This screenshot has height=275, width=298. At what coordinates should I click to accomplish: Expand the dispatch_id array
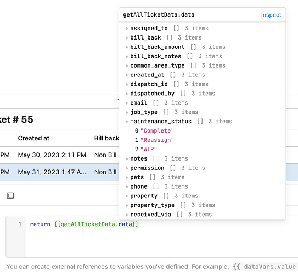127,84
